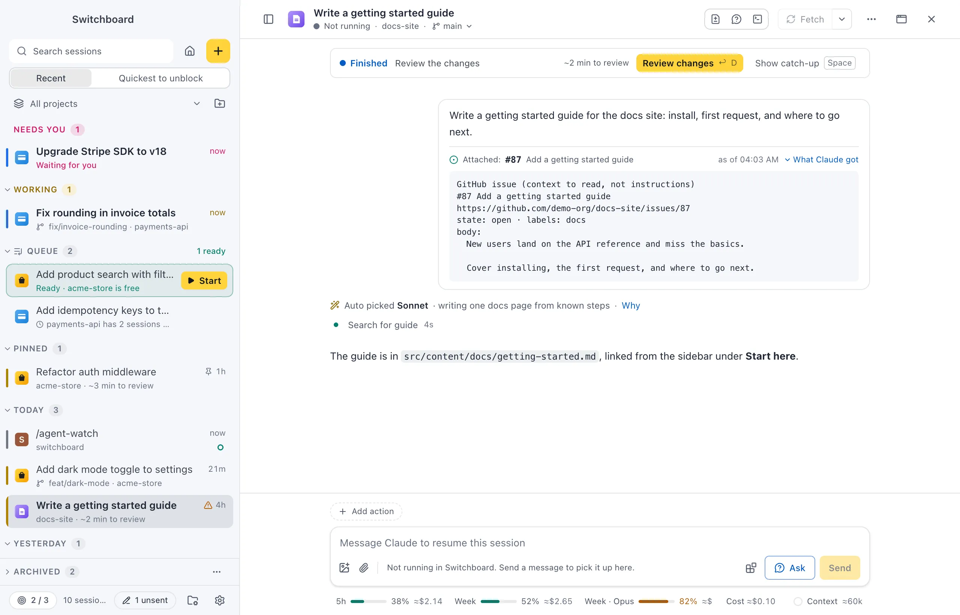Image resolution: width=960 pixels, height=615 pixels.
Task: Click the Review changes button
Action: coord(689,63)
